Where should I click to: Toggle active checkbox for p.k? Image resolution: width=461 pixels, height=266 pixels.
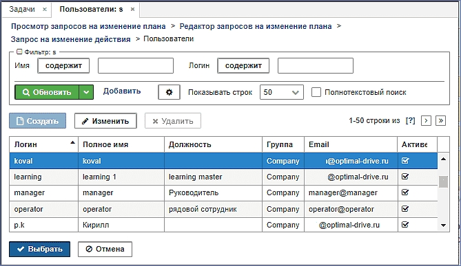point(405,225)
